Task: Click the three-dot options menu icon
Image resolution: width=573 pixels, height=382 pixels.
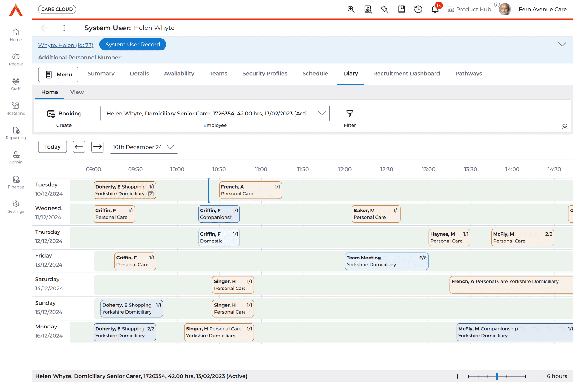Action: [x=64, y=28]
